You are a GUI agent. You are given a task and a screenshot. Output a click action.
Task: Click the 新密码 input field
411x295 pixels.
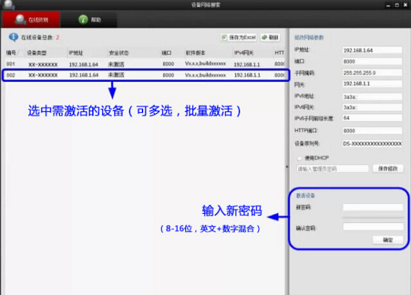pos(372,207)
